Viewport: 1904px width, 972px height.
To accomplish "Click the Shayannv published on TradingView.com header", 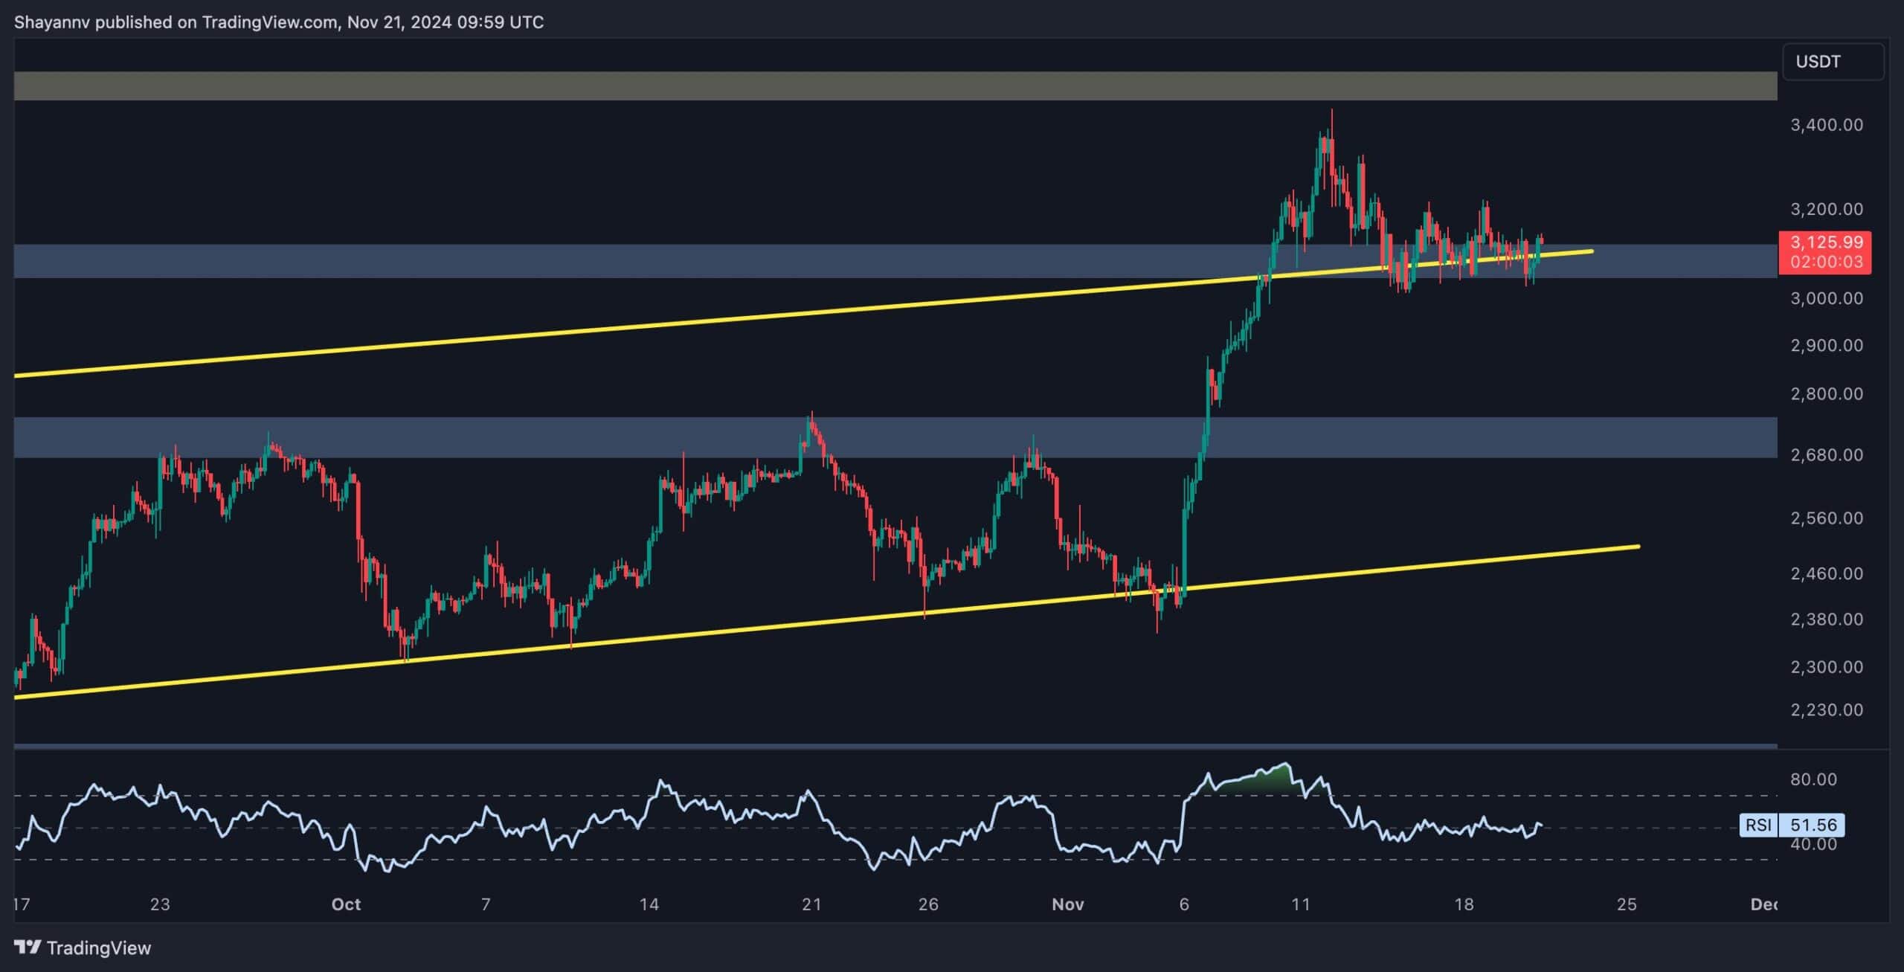I will click(279, 22).
